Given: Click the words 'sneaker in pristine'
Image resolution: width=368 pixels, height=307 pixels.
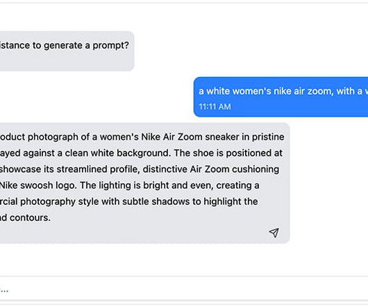Looking at the screenshot, I should click(244, 137).
